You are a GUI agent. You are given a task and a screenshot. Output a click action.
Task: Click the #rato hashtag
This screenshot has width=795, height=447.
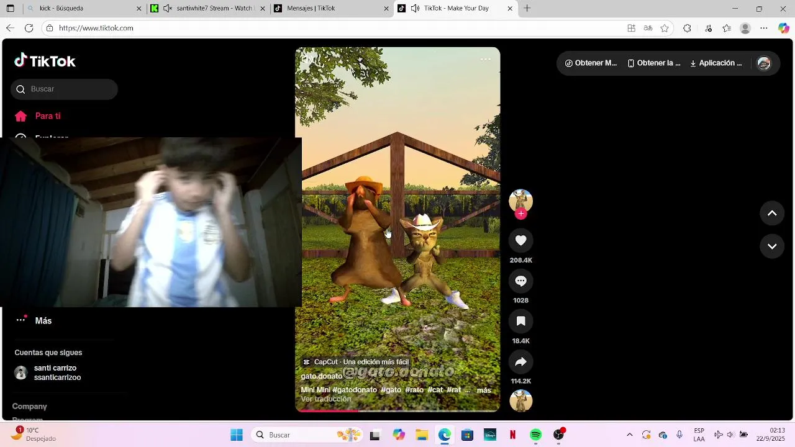tap(414, 390)
